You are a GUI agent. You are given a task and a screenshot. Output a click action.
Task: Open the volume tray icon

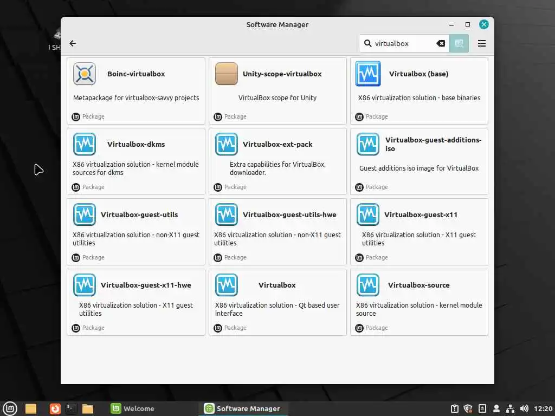coord(524,408)
